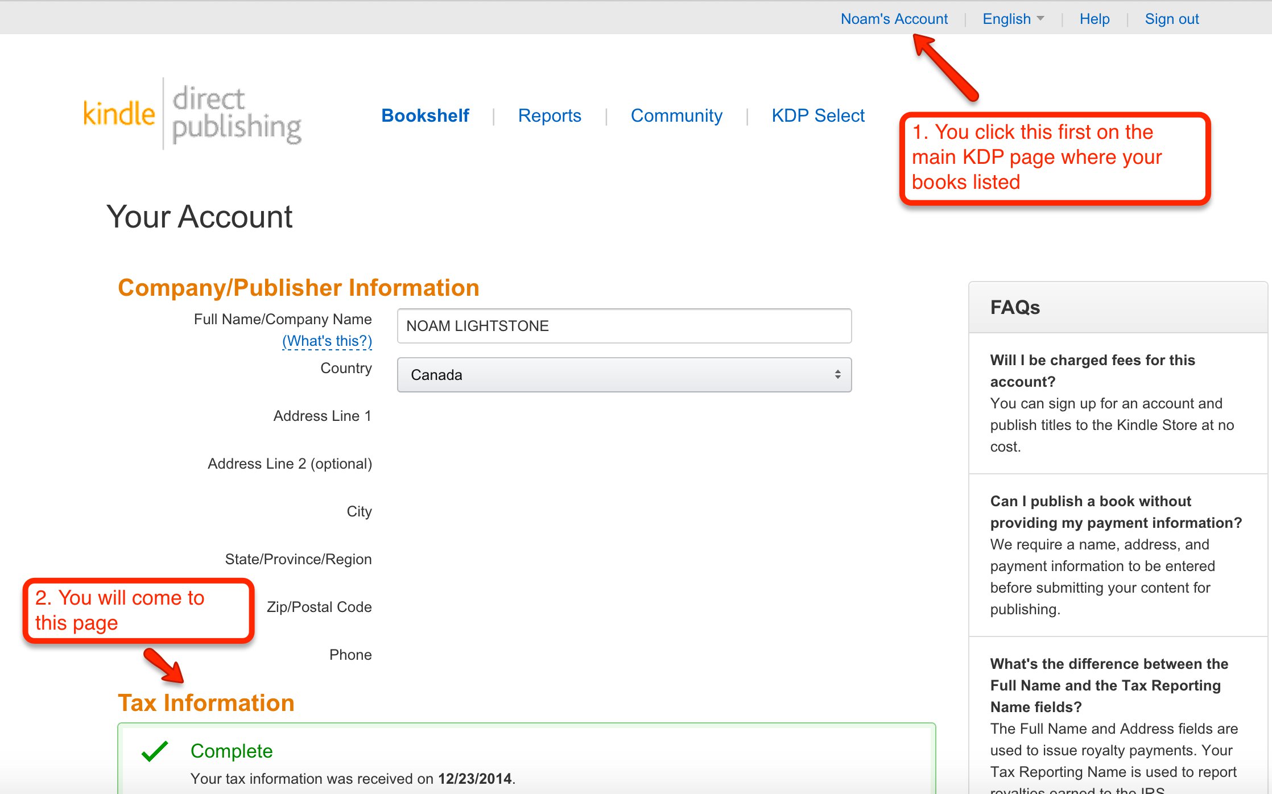This screenshot has height=794, width=1272.
Task: Click the City label
Action: (360, 511)
